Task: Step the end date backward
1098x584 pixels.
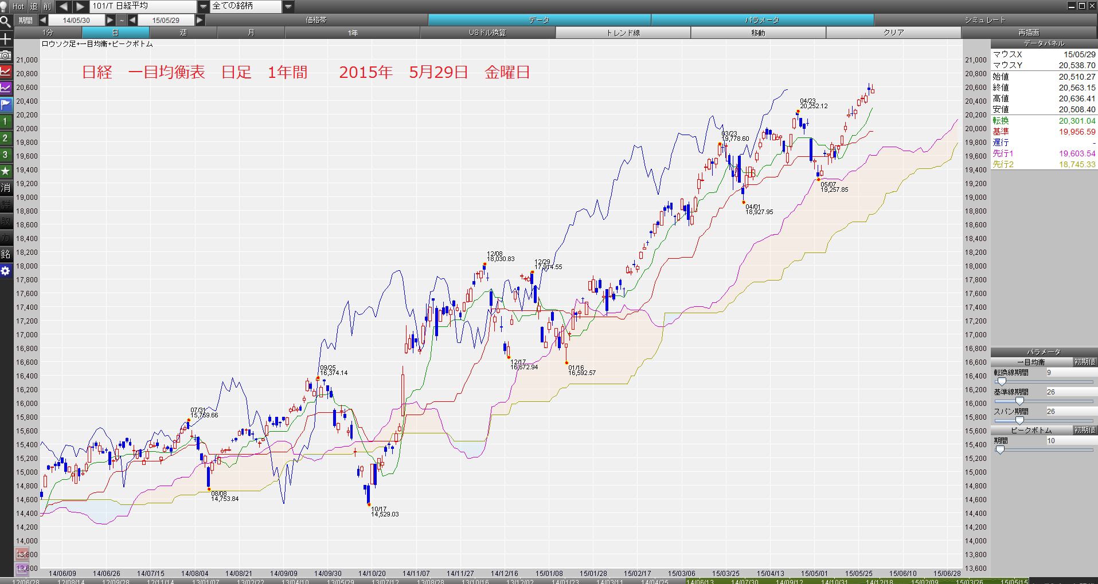Action: click(x=132, y=20)
